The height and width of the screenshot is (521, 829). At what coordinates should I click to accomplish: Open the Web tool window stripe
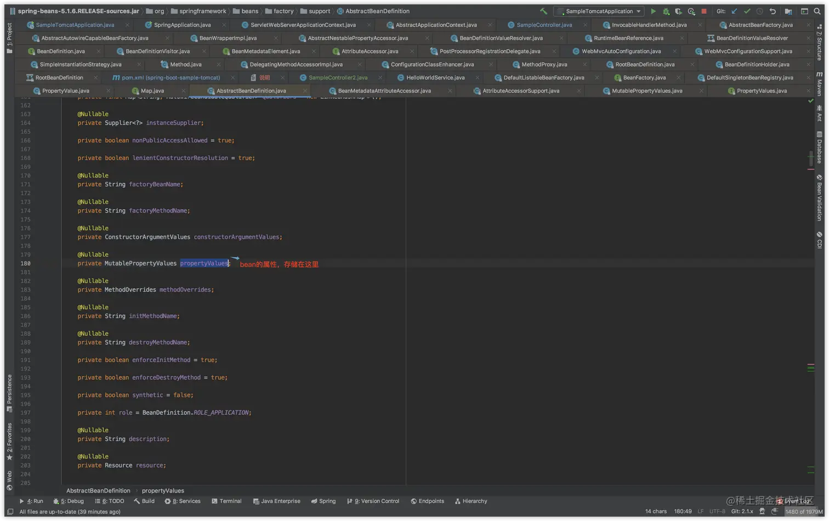(x=9, y=480)
